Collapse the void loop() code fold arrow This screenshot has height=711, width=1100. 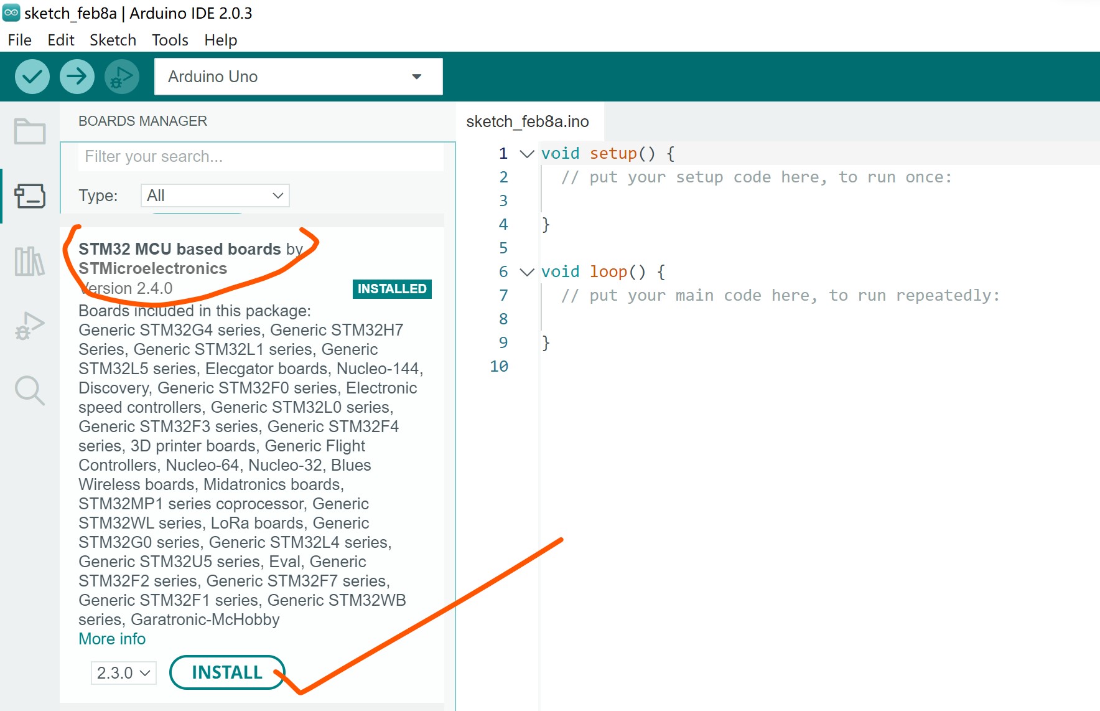coord(527,271)
